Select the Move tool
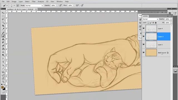This screenshot has height=100, width=178. click(3, 13)
